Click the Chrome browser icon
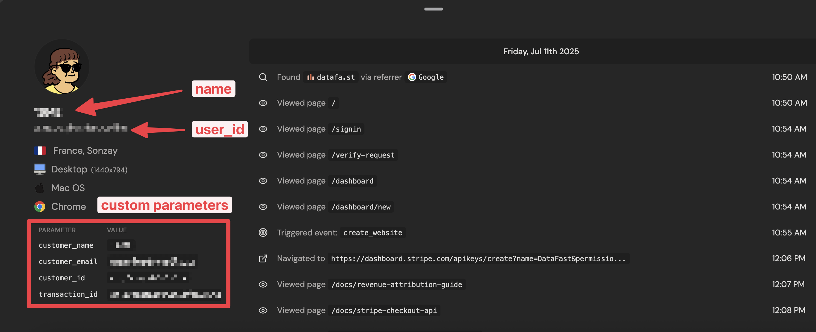 coord(40,207)
